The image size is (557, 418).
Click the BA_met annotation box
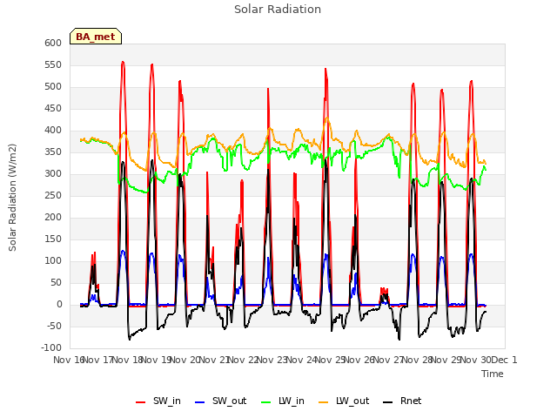point(96,37)
